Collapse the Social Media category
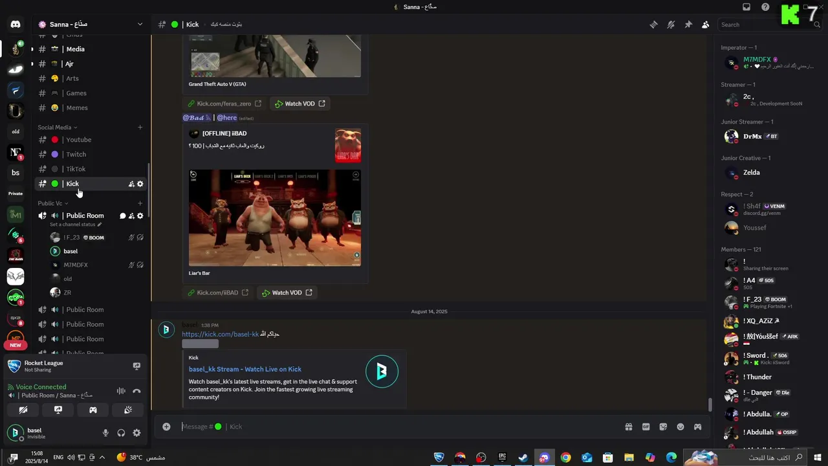The height and width of the screenshot is (466, 828). tap(57, 128)
